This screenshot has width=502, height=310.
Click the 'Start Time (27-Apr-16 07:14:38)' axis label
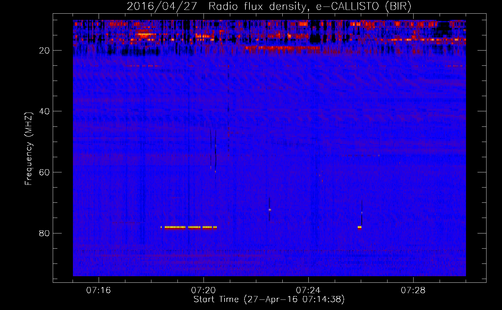269,299
